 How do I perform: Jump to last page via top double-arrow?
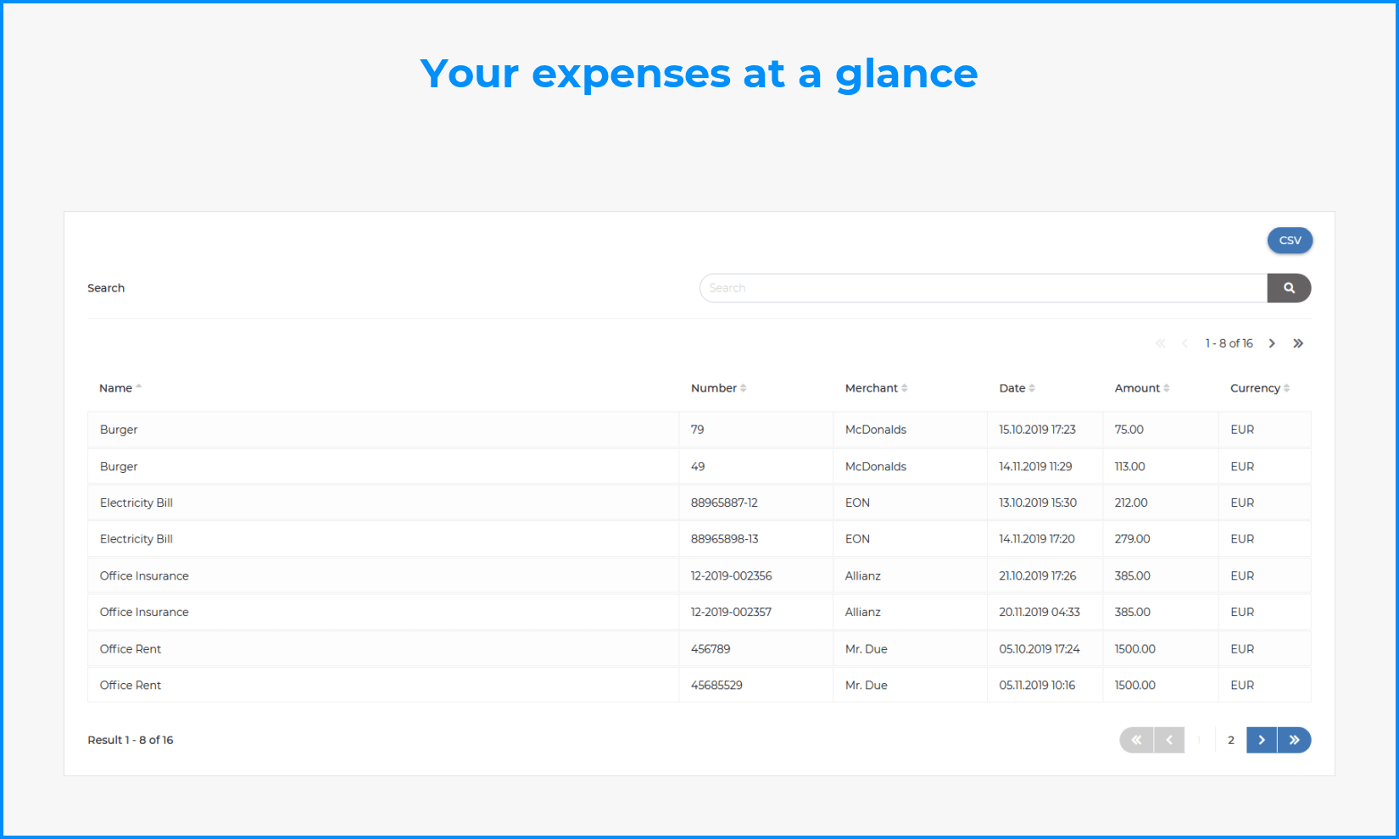pos(1298,343)
